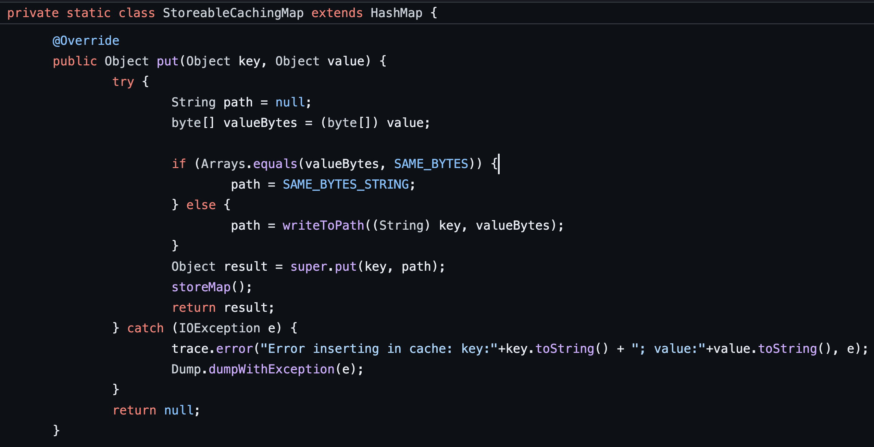Image resolution: width=874 pixels, height=447 pixels.
Task: Click the valueBytes declaration line
Action: [301, 123]
